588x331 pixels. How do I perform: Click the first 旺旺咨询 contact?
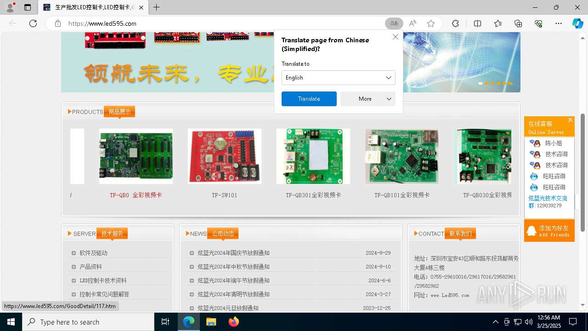(x=548, y=176)
